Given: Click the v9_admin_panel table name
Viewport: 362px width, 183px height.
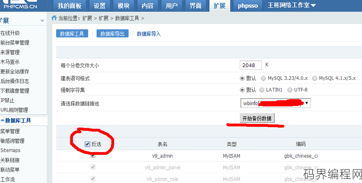Looking at the screenshot, I should coord(162,168).
